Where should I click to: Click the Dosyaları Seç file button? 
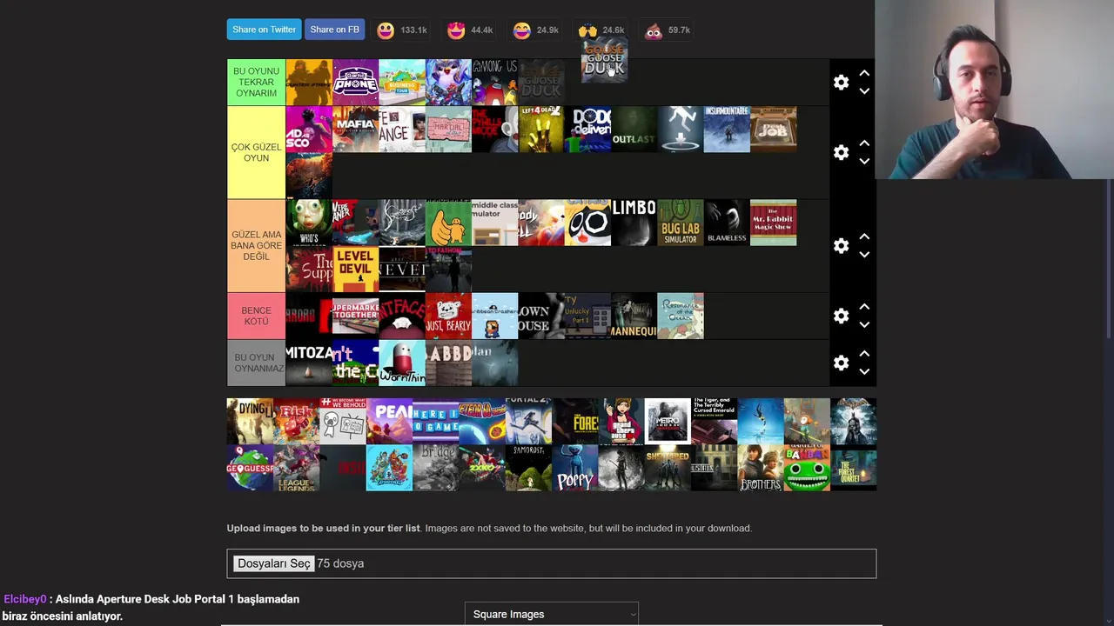click(274, 563)
